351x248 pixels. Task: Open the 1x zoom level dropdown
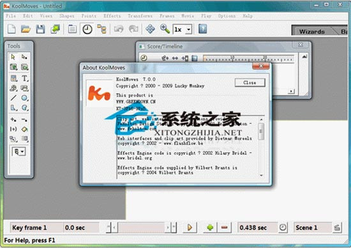click(x=189, y=29)
